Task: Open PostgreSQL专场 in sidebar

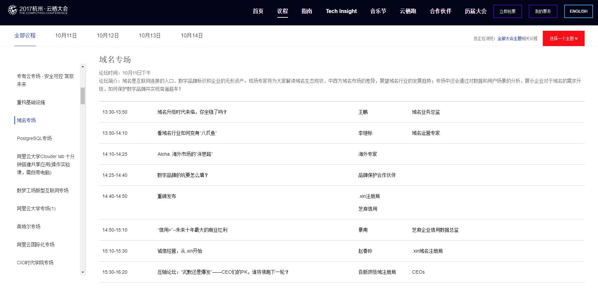Action: tap(34, 138)
